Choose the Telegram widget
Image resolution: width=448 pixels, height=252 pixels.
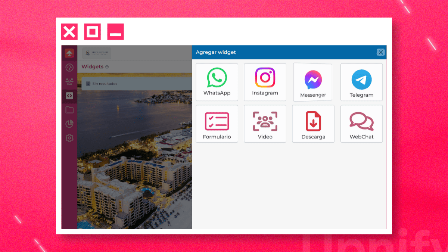361,82
